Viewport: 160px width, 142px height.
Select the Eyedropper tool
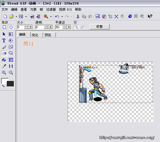4,66
